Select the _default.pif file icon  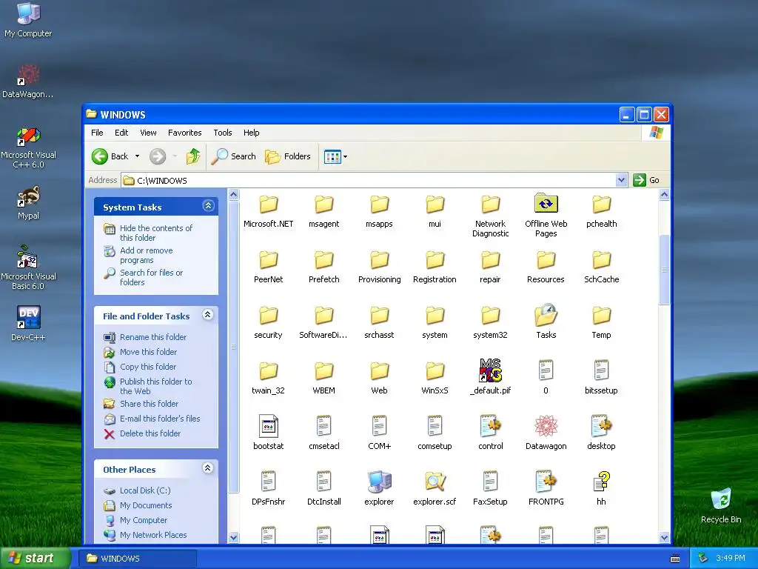[490, 370]
